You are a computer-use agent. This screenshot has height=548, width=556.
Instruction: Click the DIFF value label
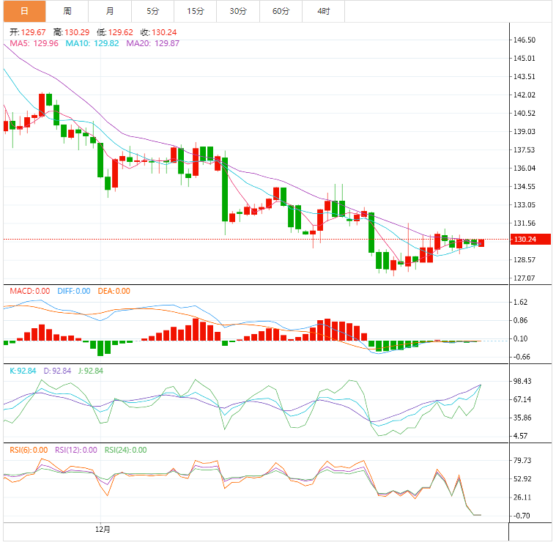(x=72, y=291)
